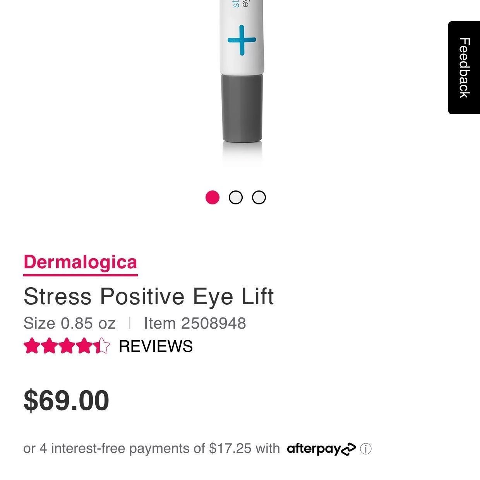Open the Feedback side tab
This screenshot has width=480, height=480.
464,68
